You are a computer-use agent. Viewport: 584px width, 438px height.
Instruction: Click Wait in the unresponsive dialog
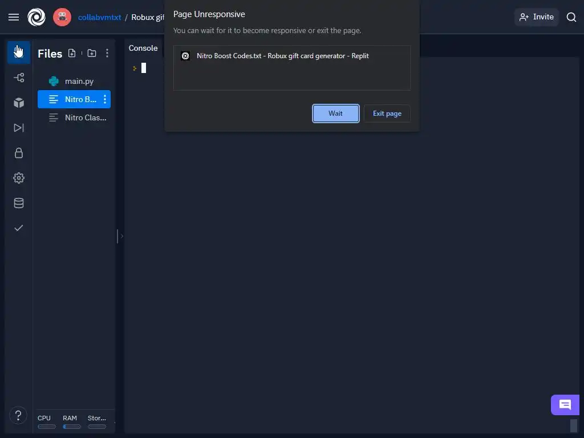[335, 113]
